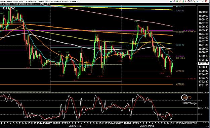Select the pencil drawing tool

[180, 1]
